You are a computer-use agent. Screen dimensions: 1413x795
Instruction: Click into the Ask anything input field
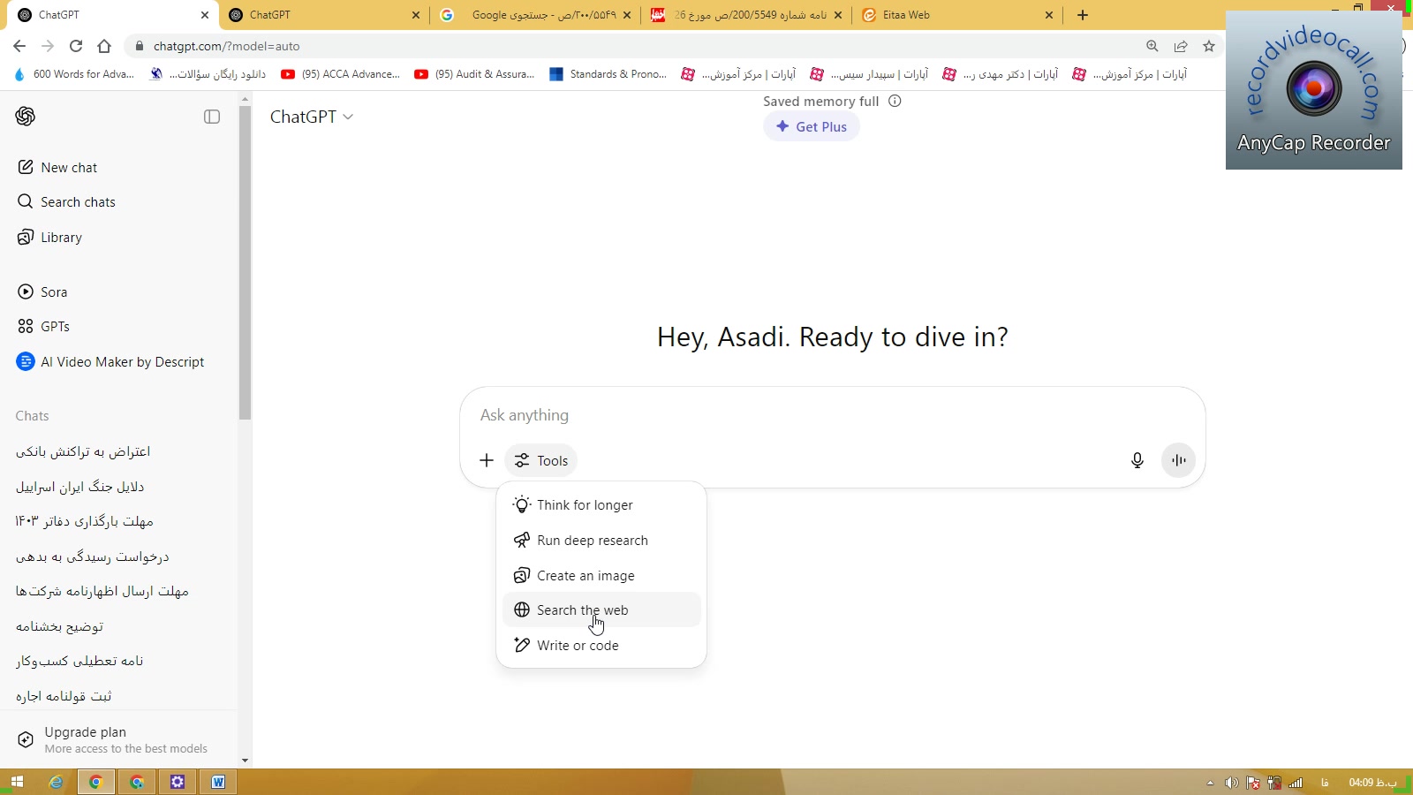click(x=832, y=415)
